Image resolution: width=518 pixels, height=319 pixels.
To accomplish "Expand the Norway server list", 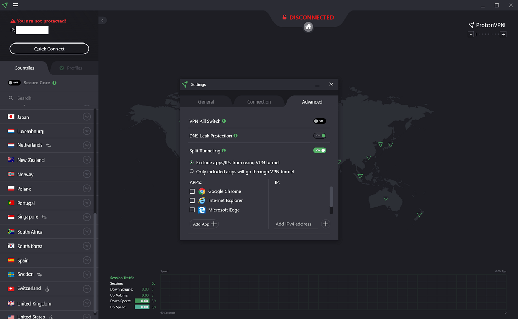I will click(87, 174).
